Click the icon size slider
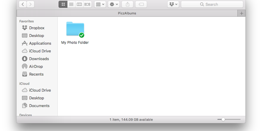 click(x=229, y=119)
